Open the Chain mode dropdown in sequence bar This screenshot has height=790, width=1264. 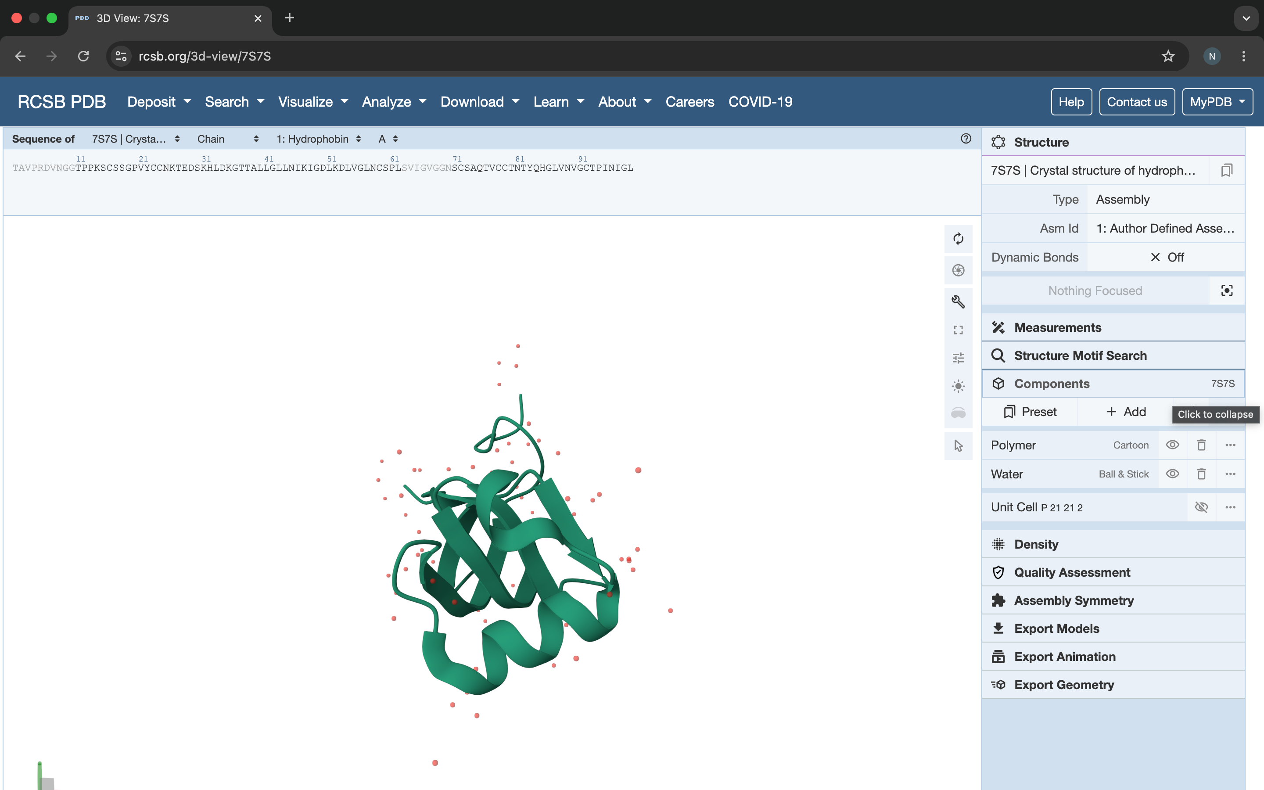228,139
